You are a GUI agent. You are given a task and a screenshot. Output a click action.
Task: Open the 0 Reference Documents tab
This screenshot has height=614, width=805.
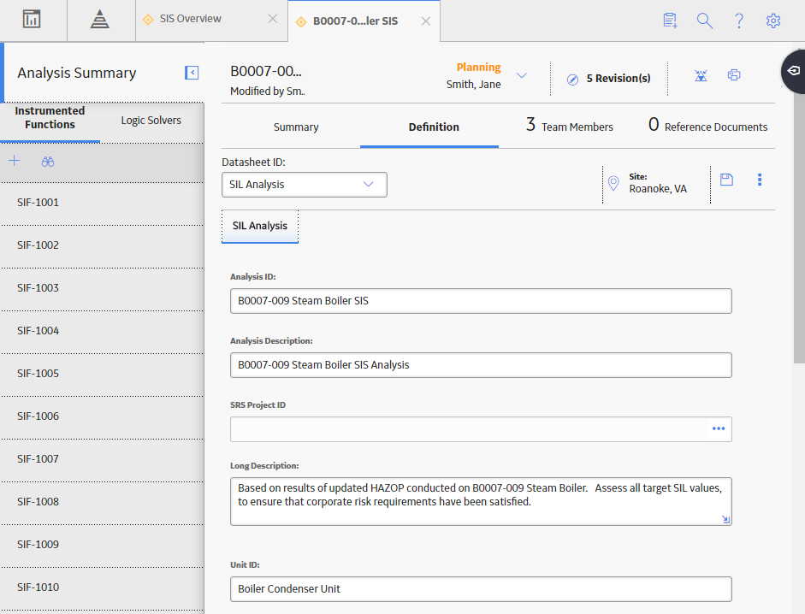707,125
